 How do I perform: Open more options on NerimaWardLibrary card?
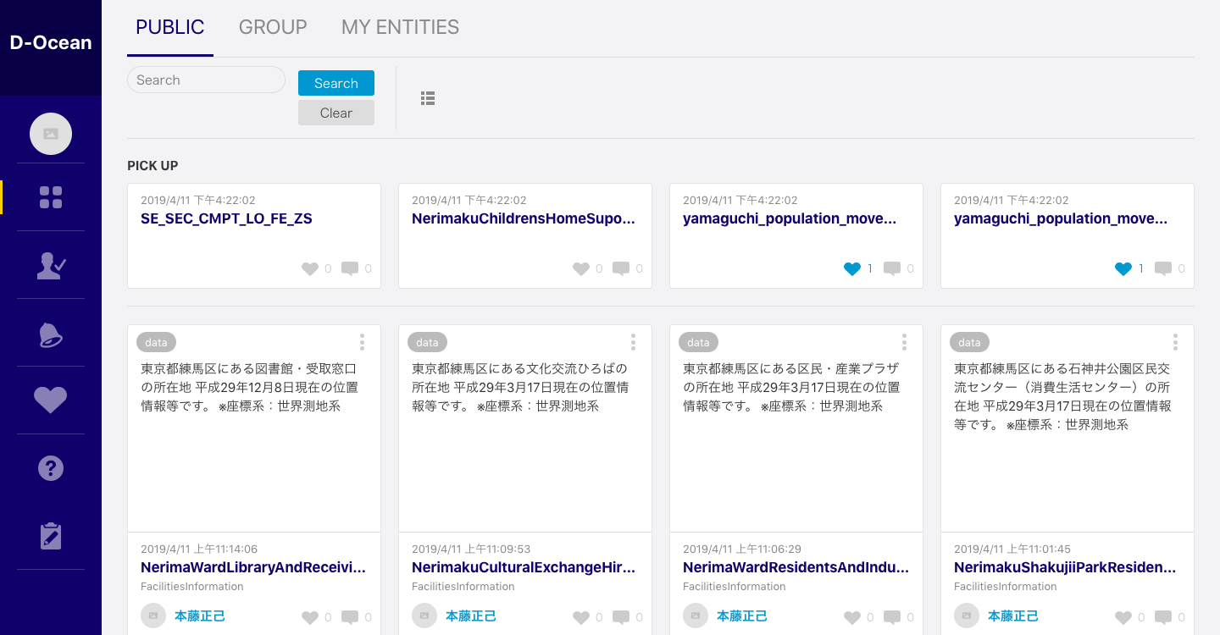point(362,342)
